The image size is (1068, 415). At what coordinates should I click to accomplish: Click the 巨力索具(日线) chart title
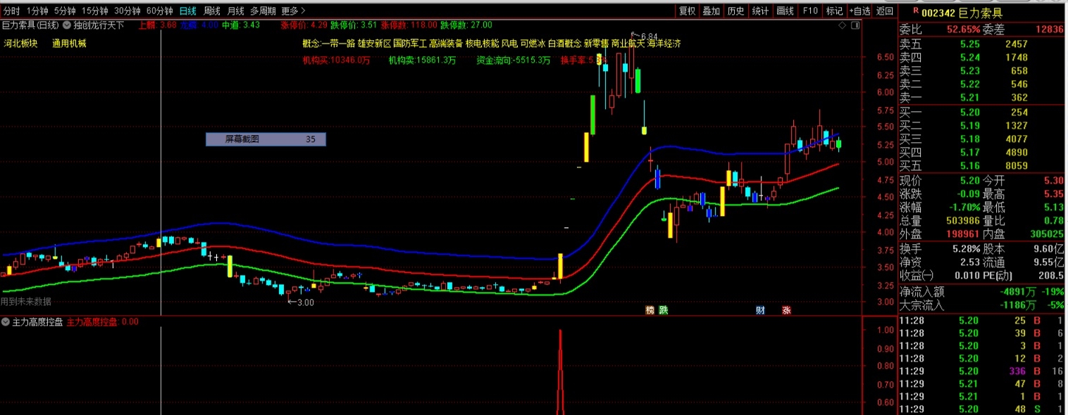[x=30, y=25]
